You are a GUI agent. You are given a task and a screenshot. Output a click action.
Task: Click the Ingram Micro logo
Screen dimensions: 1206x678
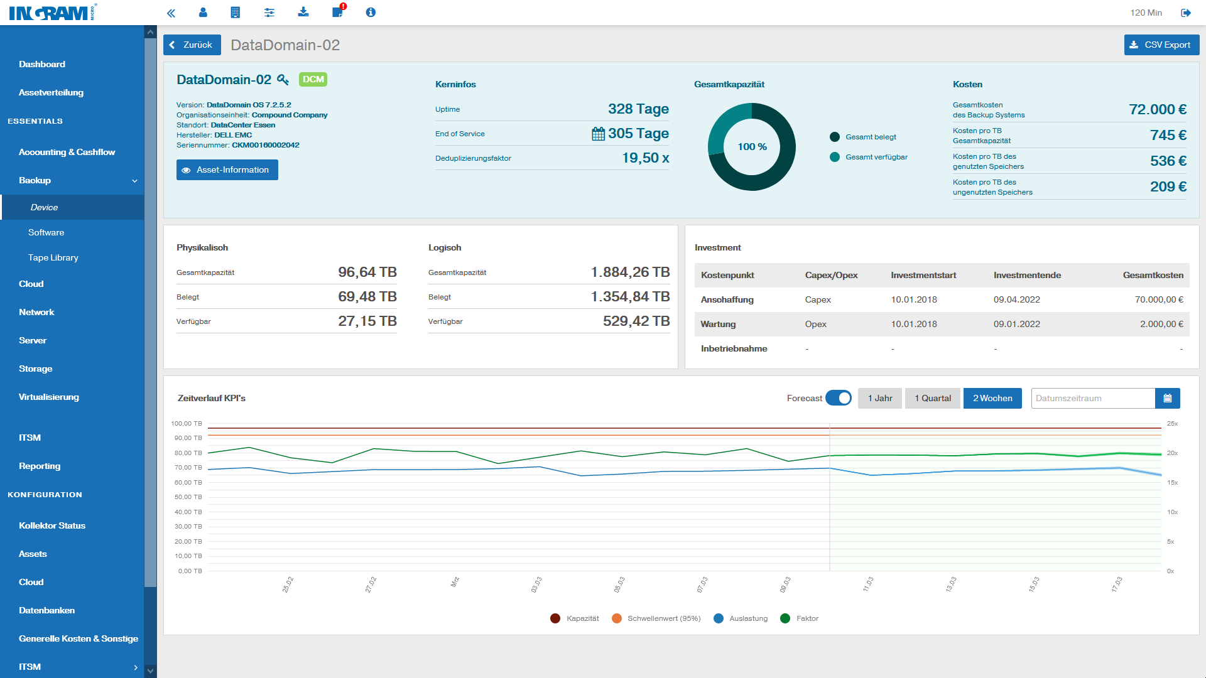[53, 13]
